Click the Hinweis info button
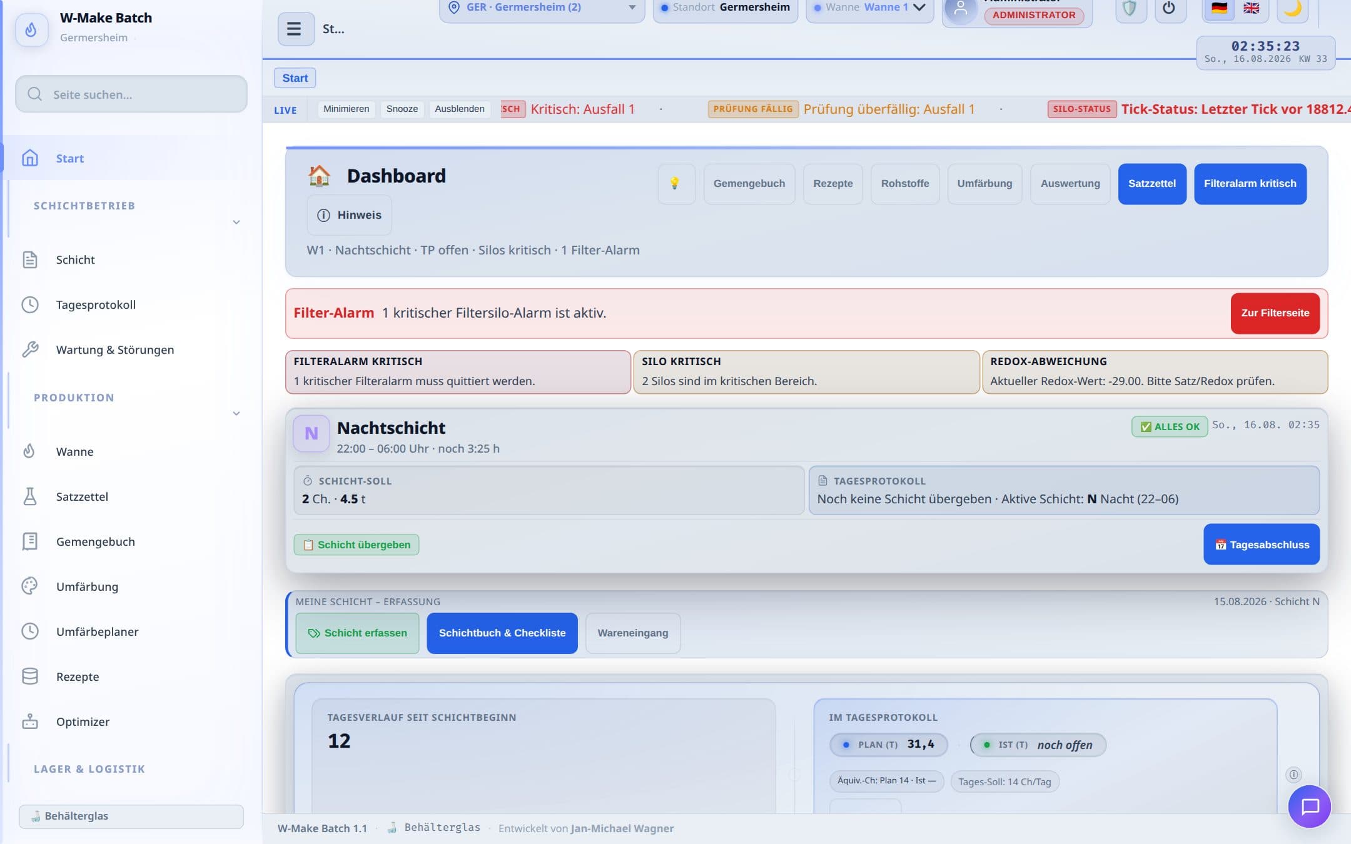The image size is (1351, 844). coord(349,215)
